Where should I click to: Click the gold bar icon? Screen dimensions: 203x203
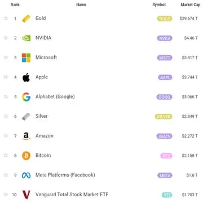[x=26, y=19]
